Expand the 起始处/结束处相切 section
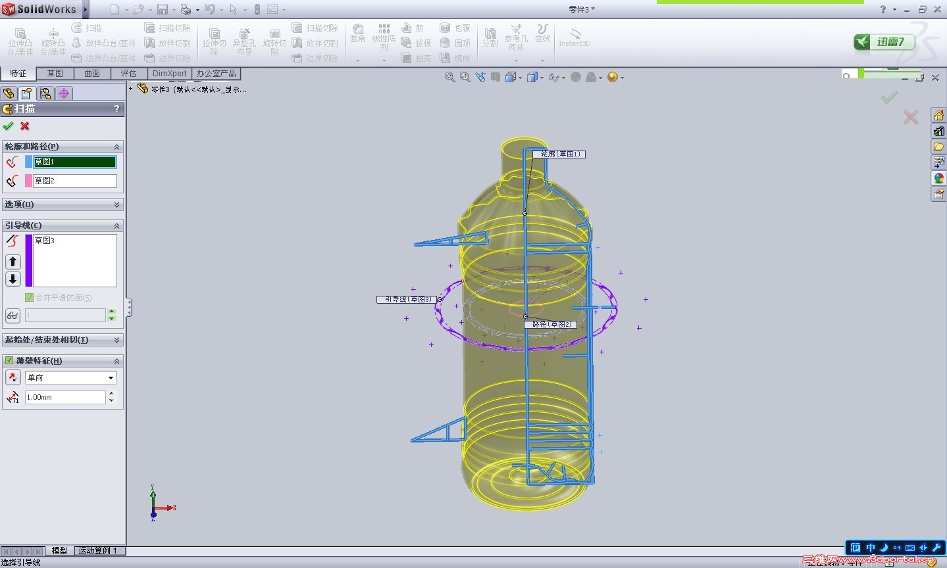 coord(117,340)
